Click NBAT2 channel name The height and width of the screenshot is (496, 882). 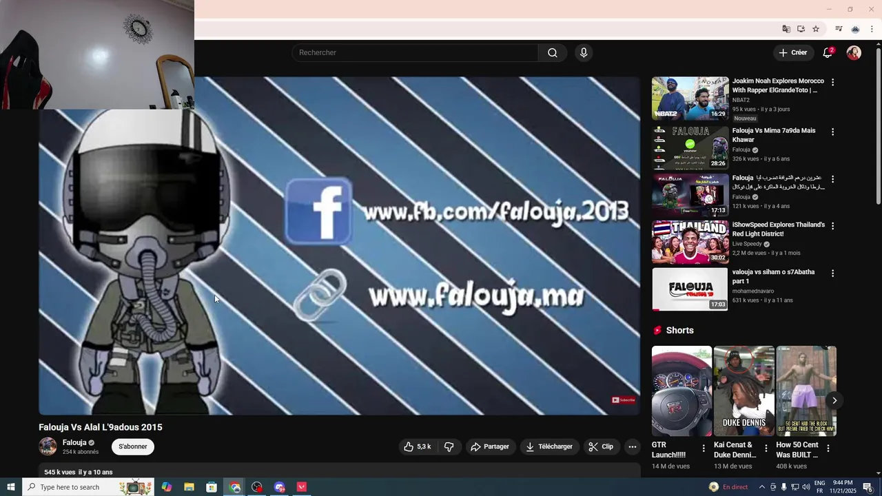[x=741, y=101]
